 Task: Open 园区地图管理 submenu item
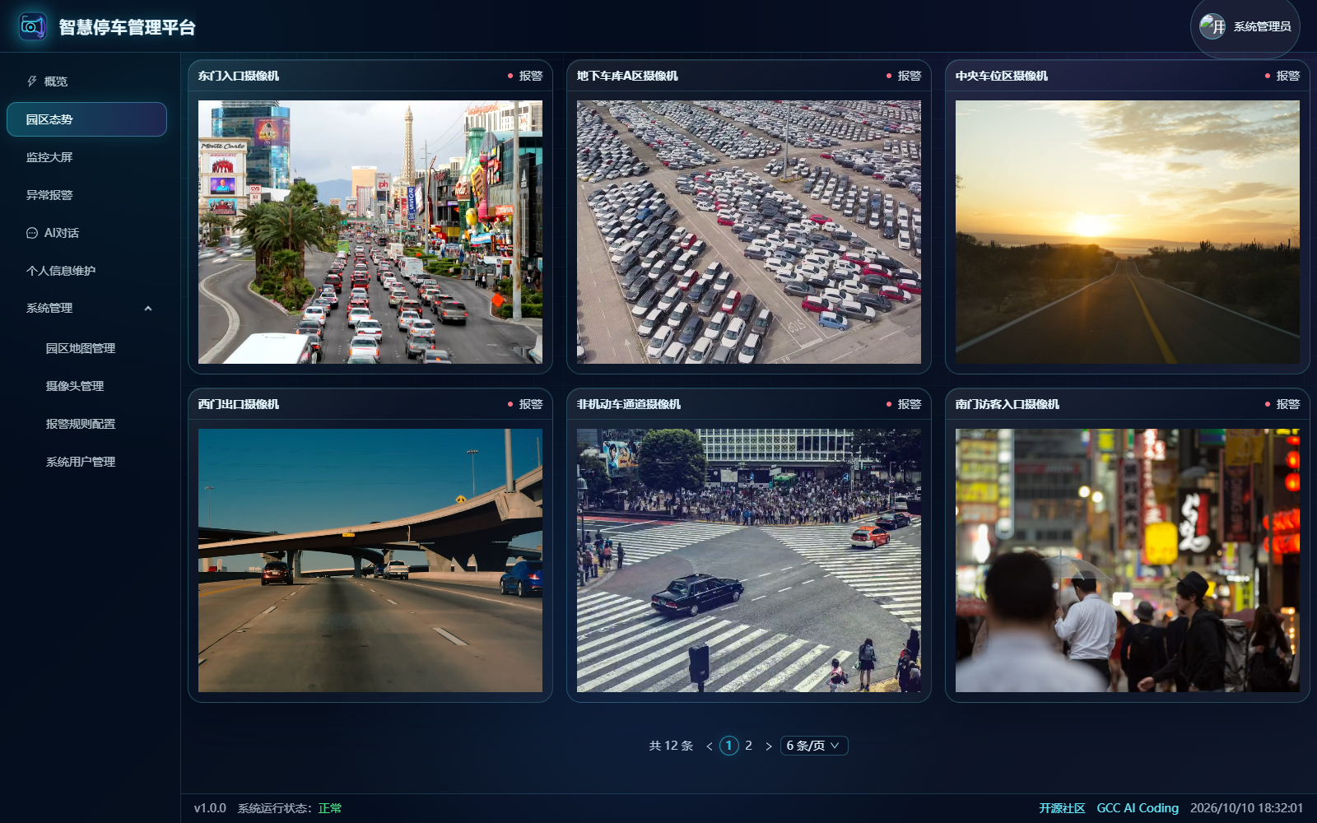tap(86, 348)
